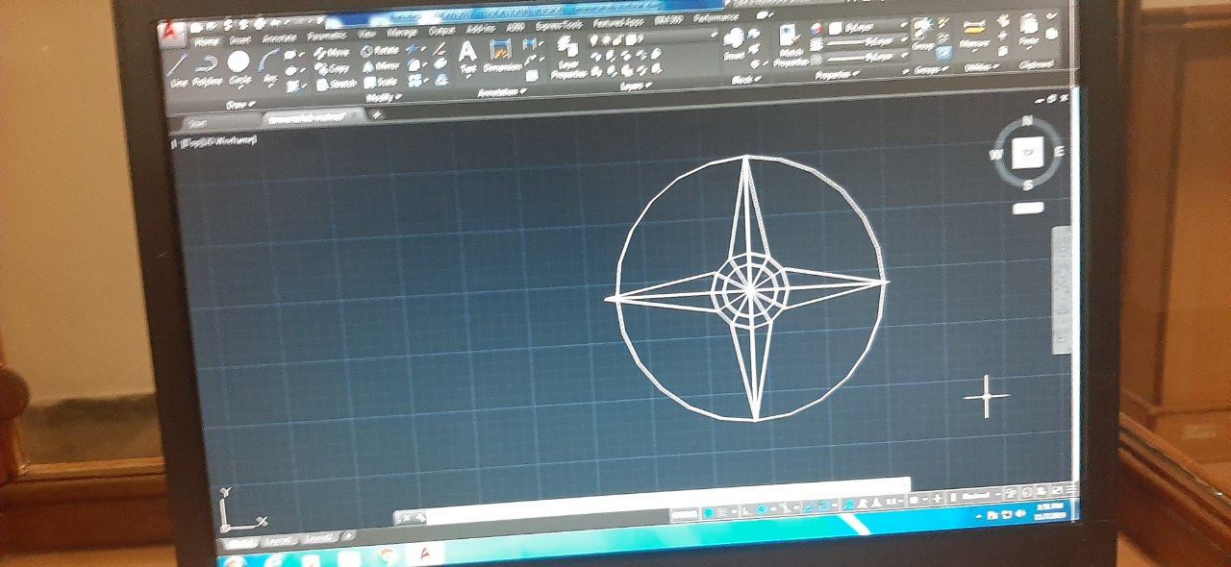
Task: Insert text with the Text tool
Action: pyautogui.click(x=467, y=57)
